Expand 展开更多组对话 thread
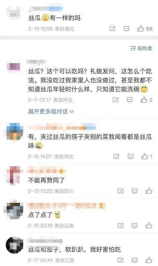Viewport: 158px width, 266px height. (x=51, y=111)
